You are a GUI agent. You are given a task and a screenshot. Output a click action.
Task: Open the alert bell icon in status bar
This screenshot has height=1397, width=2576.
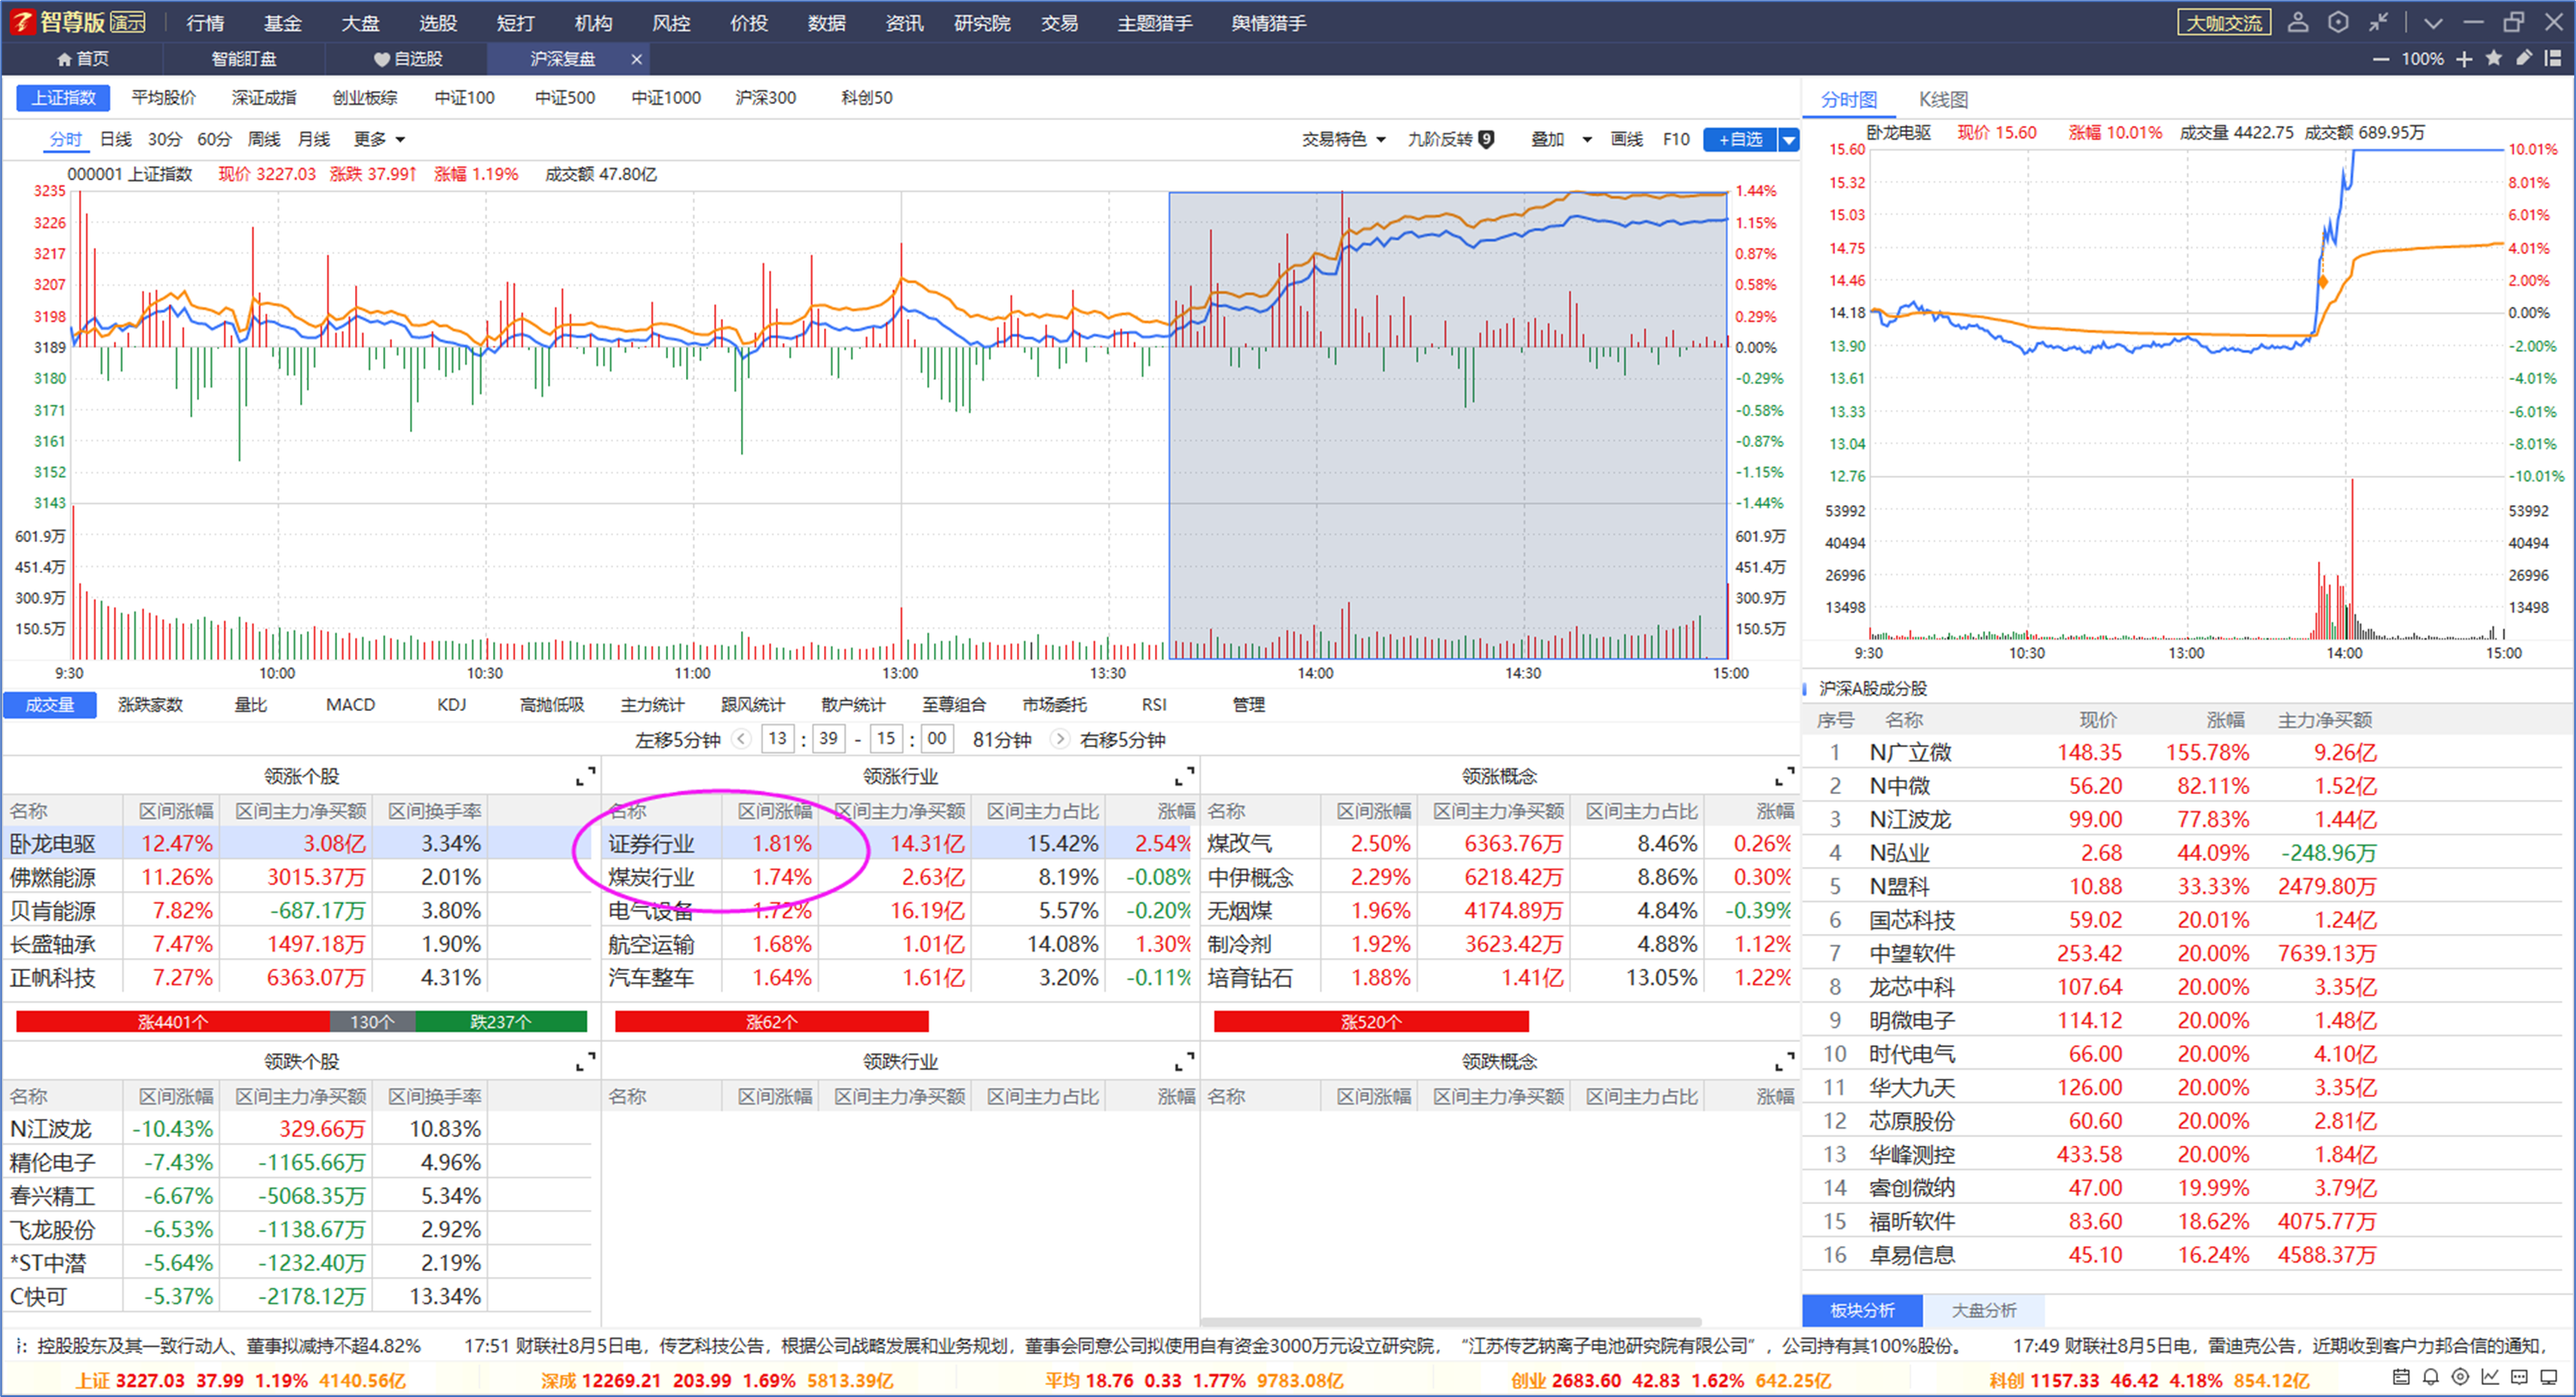(2431, 1377)
